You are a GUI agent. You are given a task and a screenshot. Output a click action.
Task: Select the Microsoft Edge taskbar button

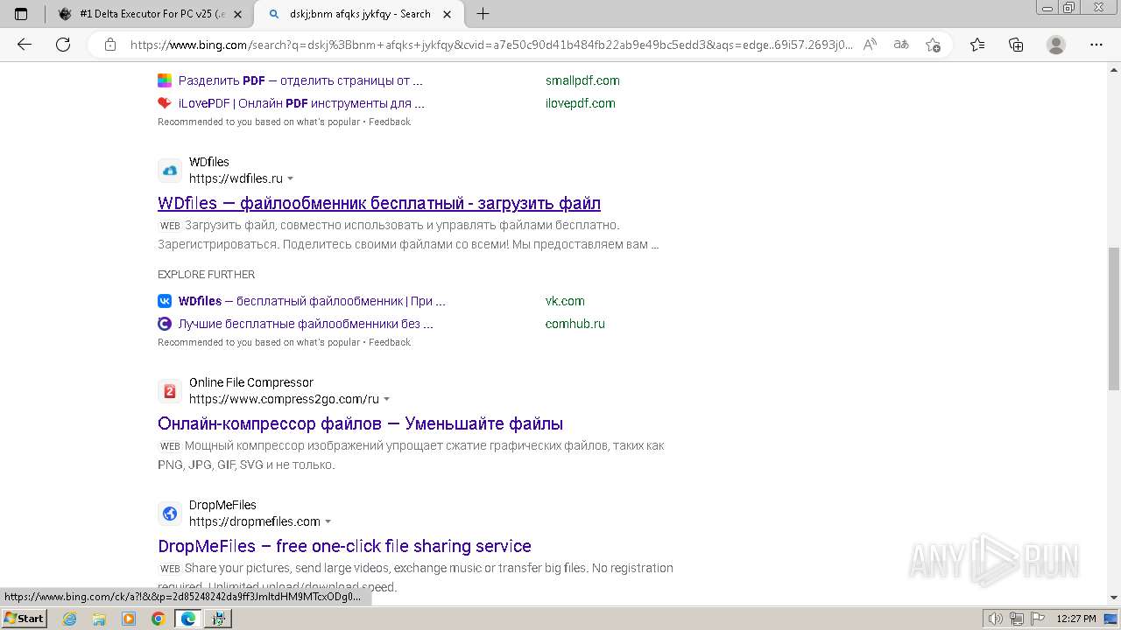pos(187,619)
